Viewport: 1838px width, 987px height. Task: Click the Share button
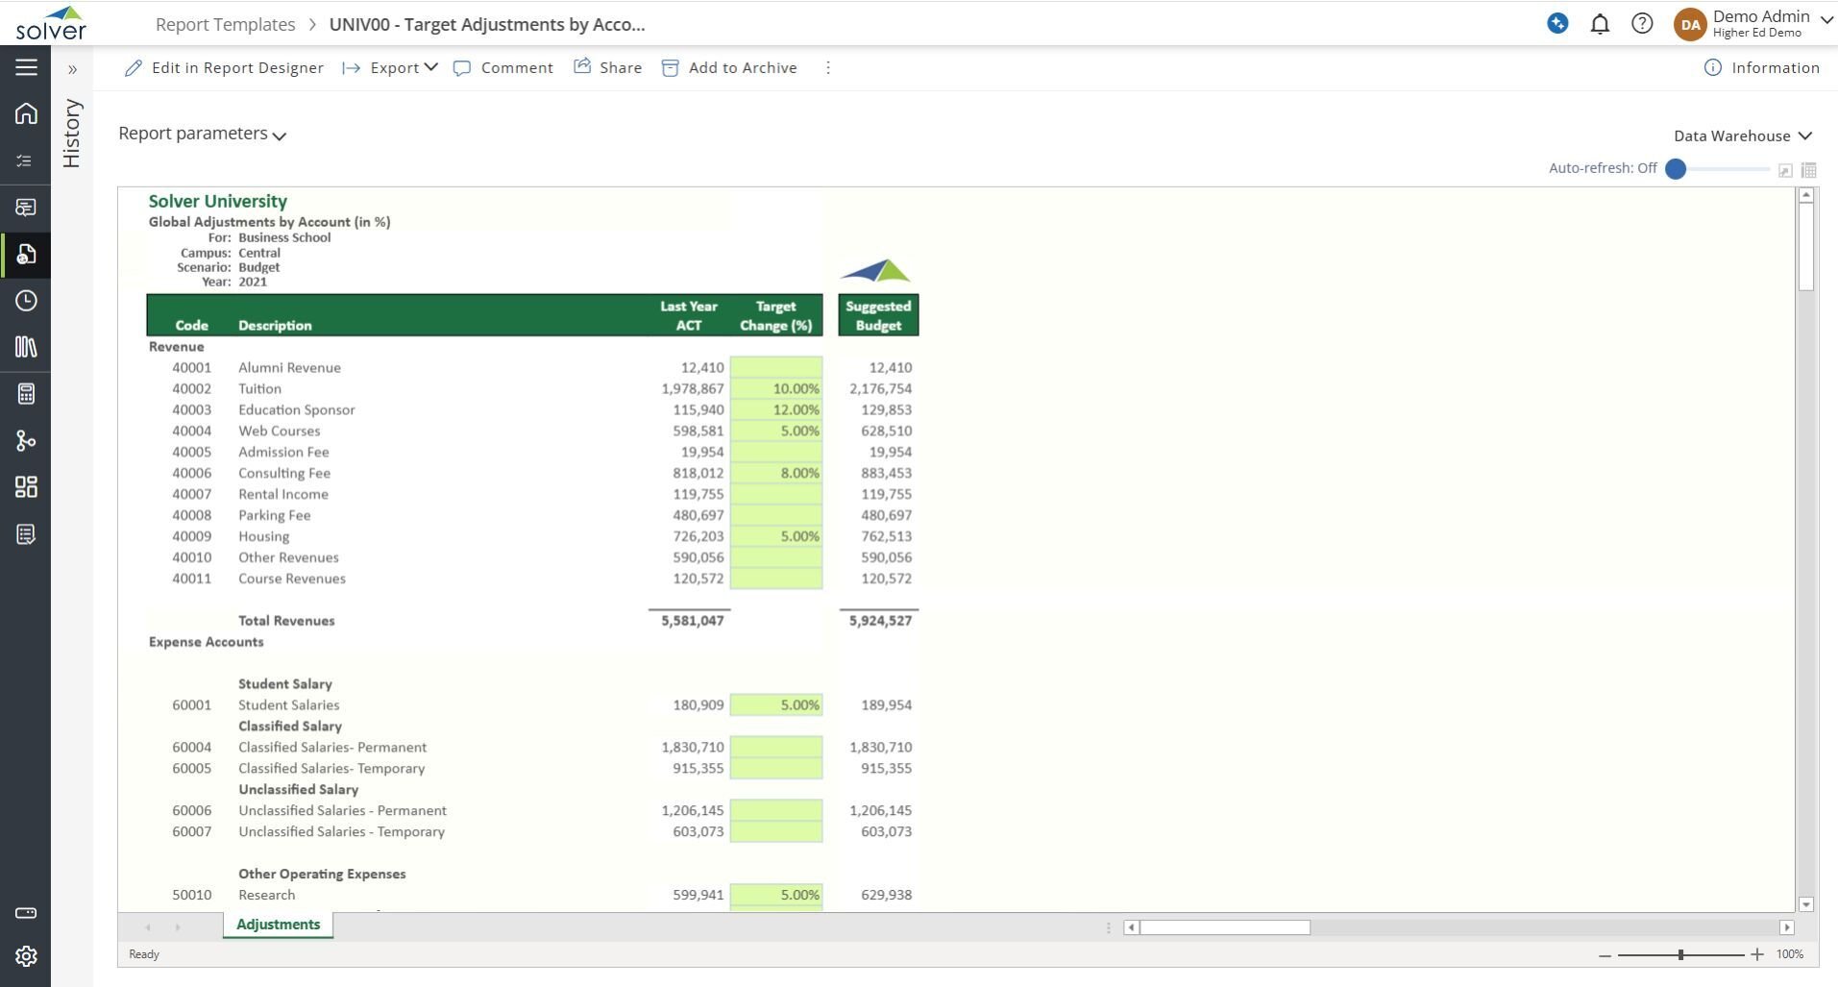click(608, 67)
